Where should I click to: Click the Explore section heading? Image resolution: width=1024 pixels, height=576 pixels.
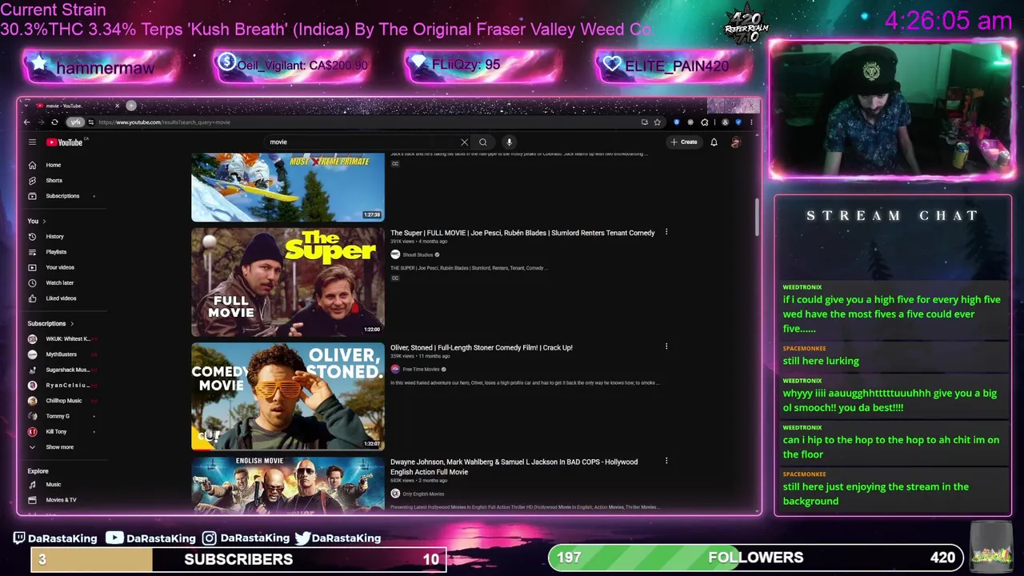coord(38,471)
